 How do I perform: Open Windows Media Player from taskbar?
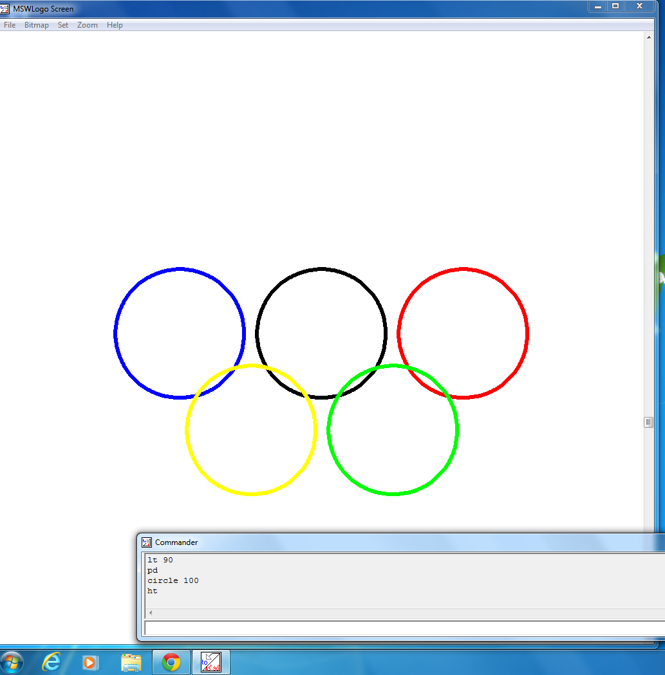pyautogui.click(x=90, y=663)
